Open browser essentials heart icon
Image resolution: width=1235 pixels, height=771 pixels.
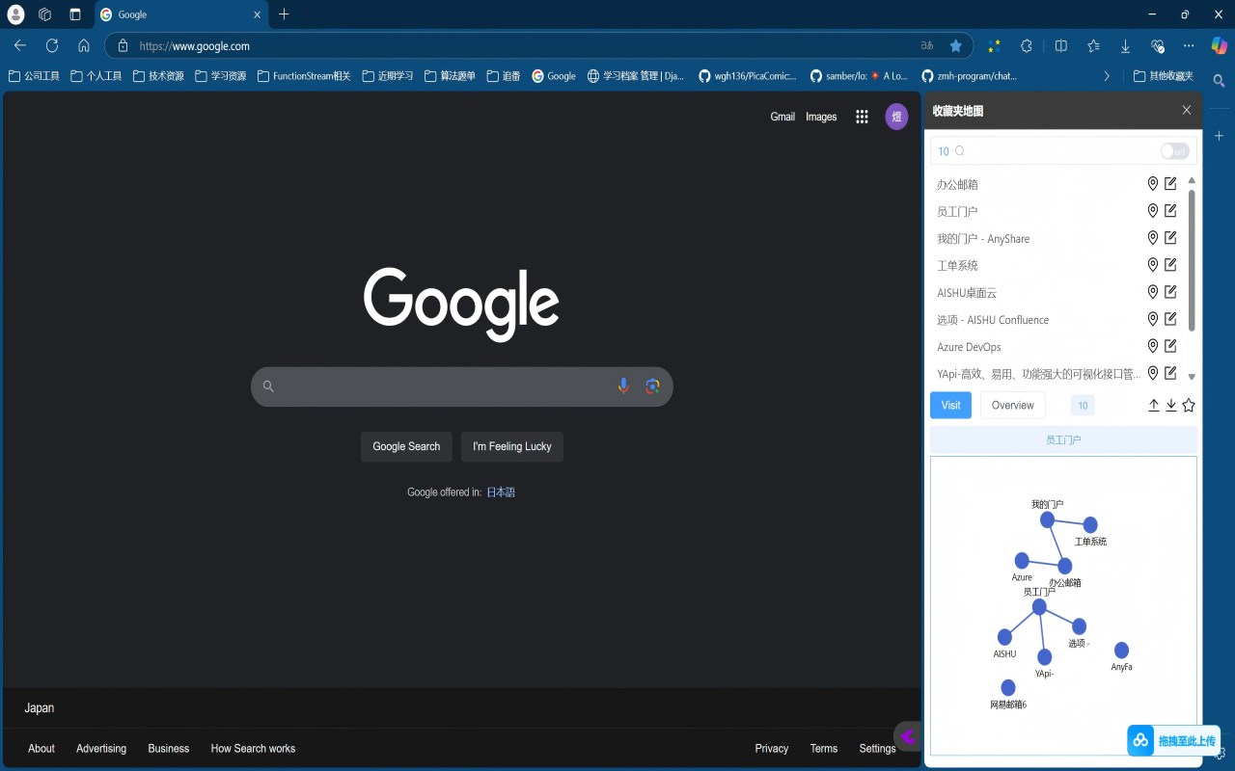tap(1158, 45)
